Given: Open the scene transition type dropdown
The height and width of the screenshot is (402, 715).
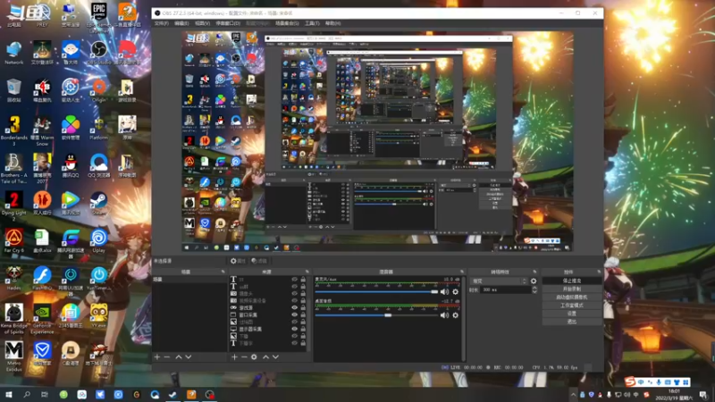Looking at the screenshot, I should pos(499,281).
